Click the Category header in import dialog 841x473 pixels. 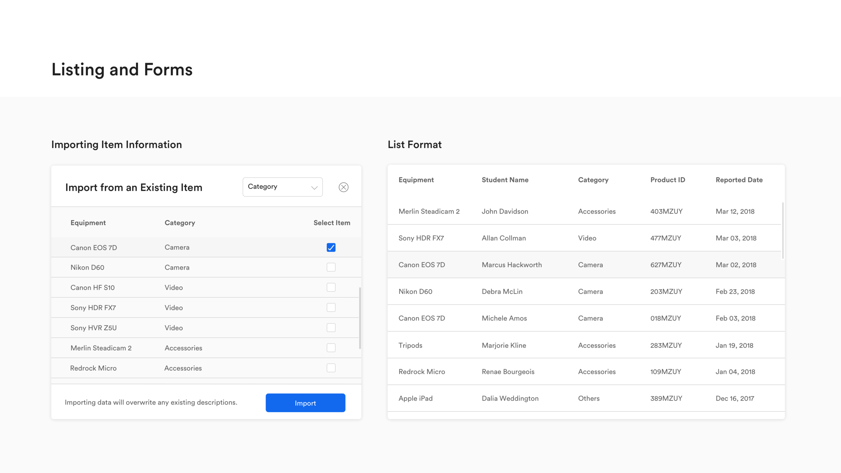(180, 223)
